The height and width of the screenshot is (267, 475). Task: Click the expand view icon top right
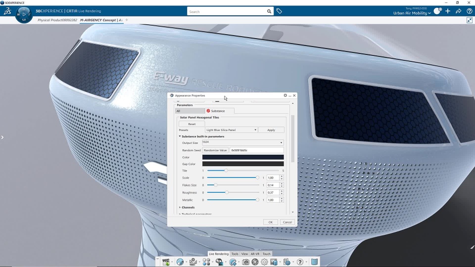pyautogui.click(x=470, y=20)
